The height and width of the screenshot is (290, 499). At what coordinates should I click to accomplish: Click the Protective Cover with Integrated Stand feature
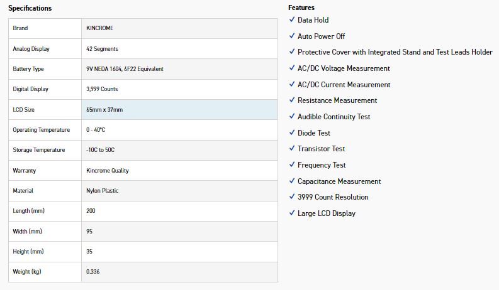[395, 52]
